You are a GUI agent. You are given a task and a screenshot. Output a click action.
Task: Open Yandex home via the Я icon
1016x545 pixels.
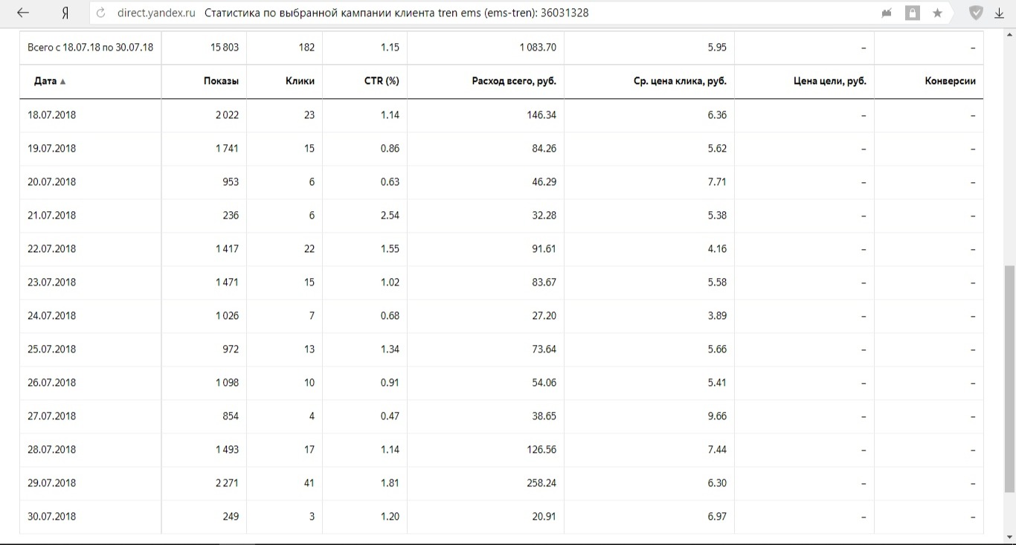pyautogui.click(x=65, y=13)
